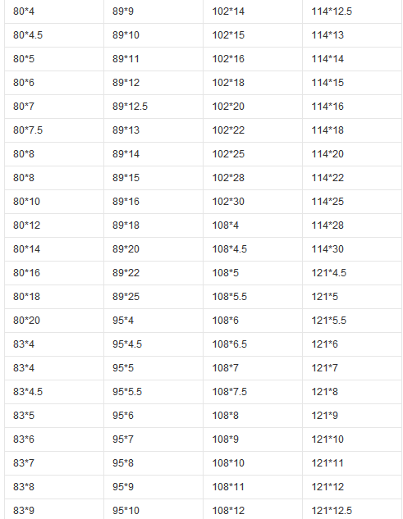Click the 89*25 cell
The width and height of the screenshot is (403, 519).
tap(153, 297)
